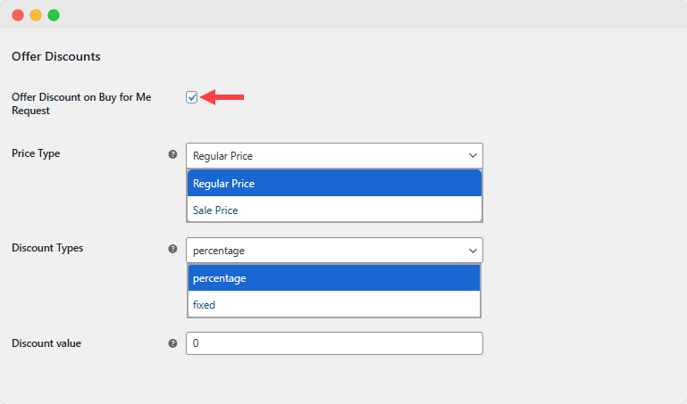The image size is (687, 404).
Task: Click the help icon beside Discount Types
Action: click(x=173, y=249)
